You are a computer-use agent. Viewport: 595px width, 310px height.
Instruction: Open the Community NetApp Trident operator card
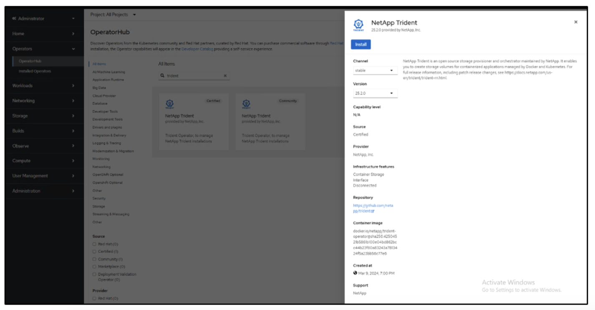270,122
